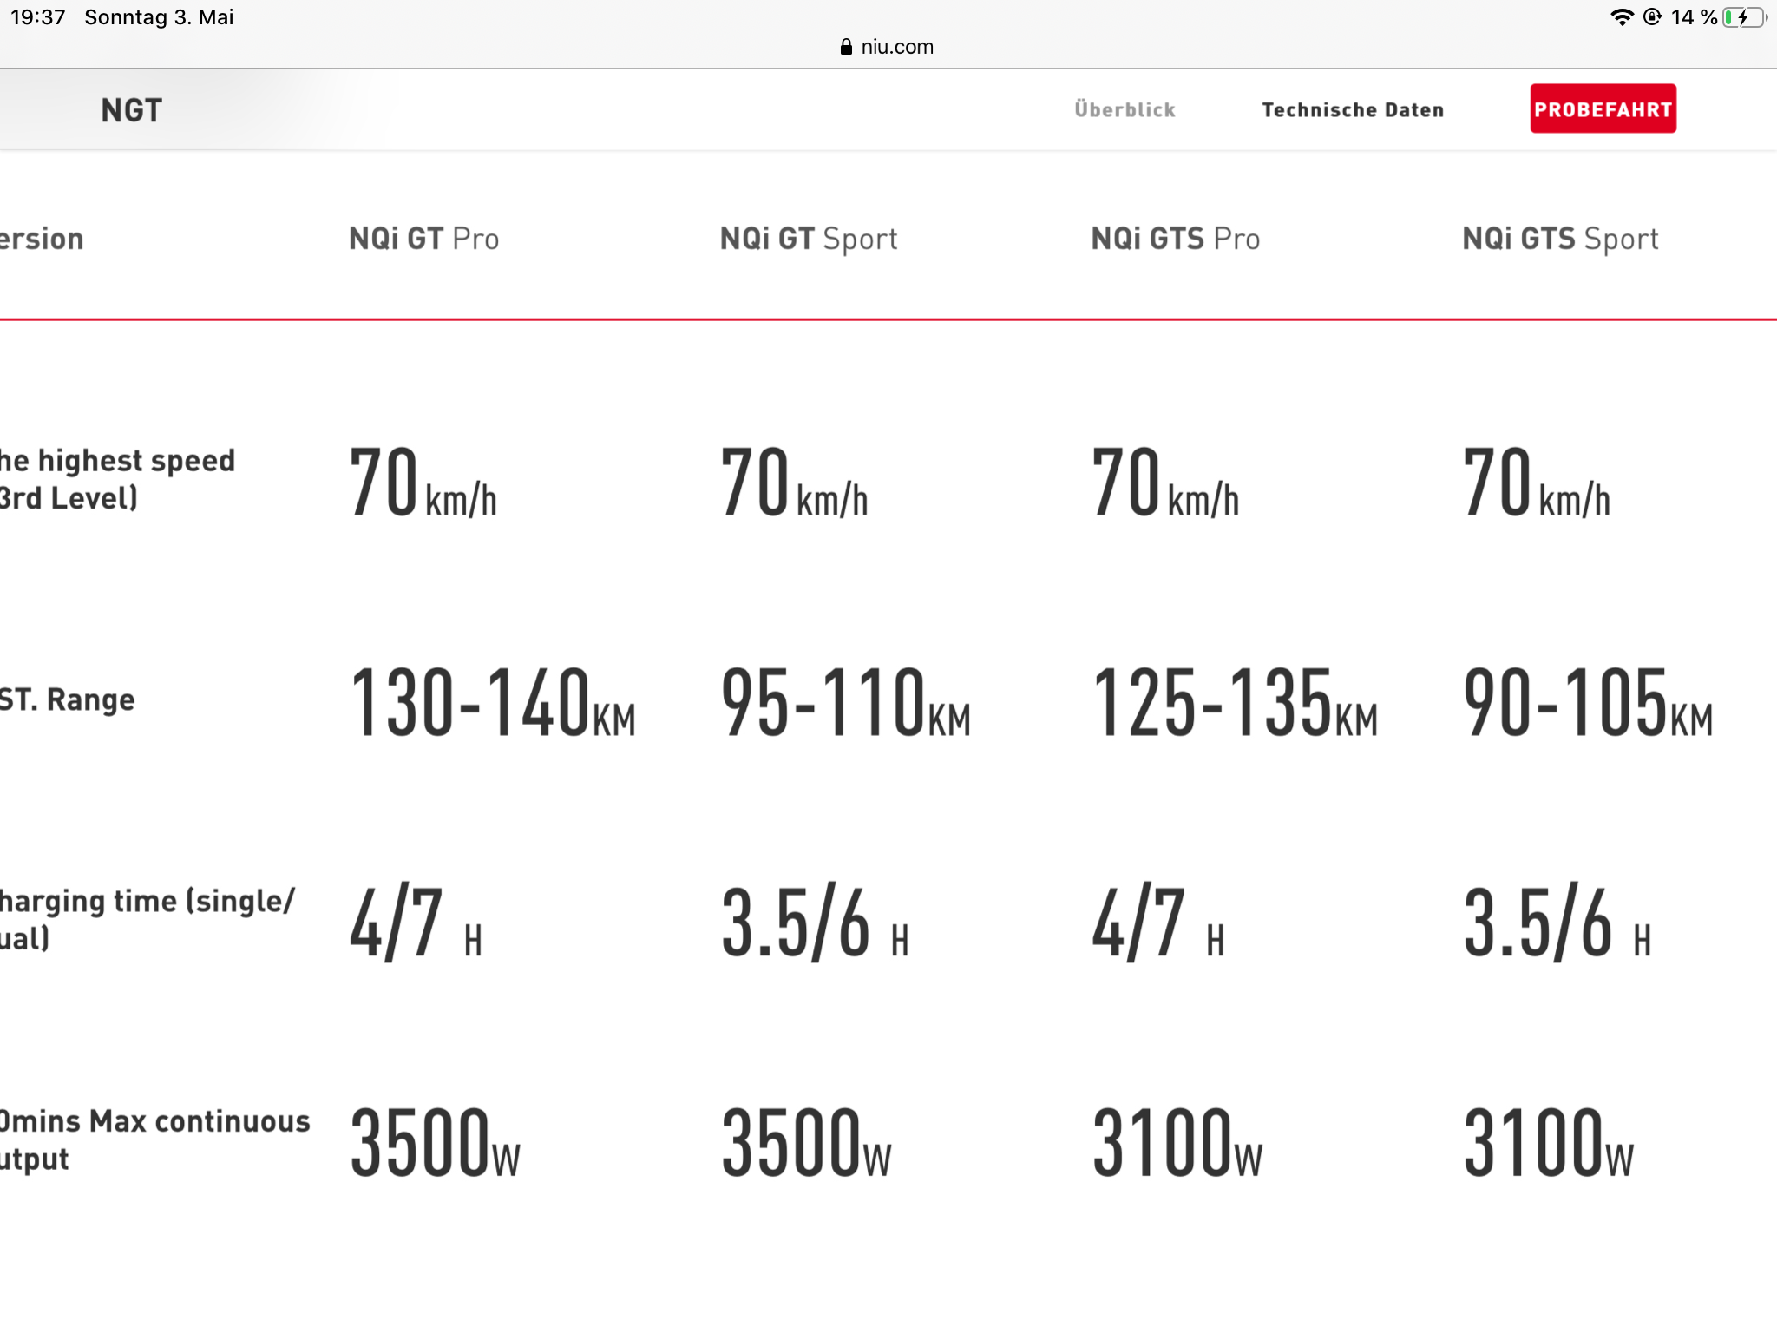Tap the battery charging icon
This screenshot has width=1777, height=1333.
point(1744,17)
